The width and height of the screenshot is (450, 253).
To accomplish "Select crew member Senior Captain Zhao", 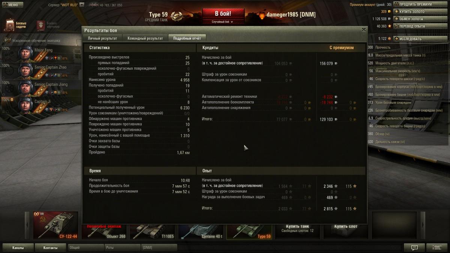I will pos(41,71).
